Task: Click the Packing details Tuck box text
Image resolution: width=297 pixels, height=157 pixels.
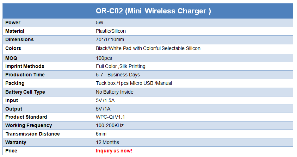Action: coord(134,83)
